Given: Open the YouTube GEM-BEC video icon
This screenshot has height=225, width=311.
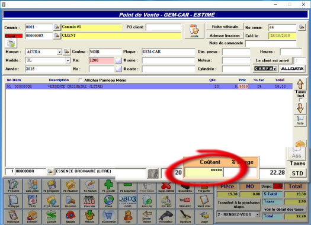Looking at the screenshot, I should tap(185, 201).
